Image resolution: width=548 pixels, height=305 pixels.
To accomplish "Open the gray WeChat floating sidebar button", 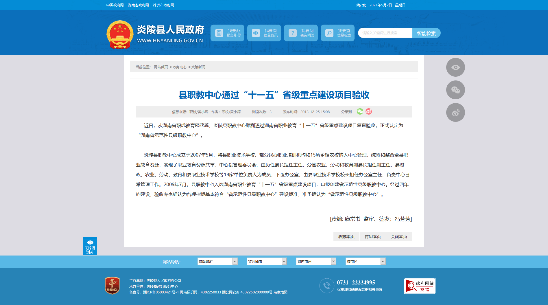I will (455, 90).
